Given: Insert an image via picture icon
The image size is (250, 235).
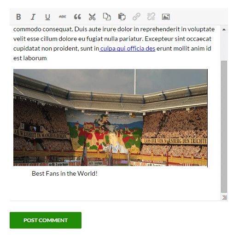Looking at the screenshot, I should click(x=166, y=17).
